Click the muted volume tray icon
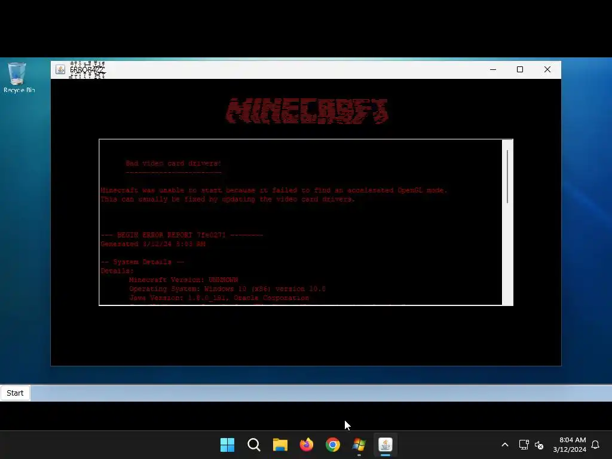The image size is (612, 459). 539,445
